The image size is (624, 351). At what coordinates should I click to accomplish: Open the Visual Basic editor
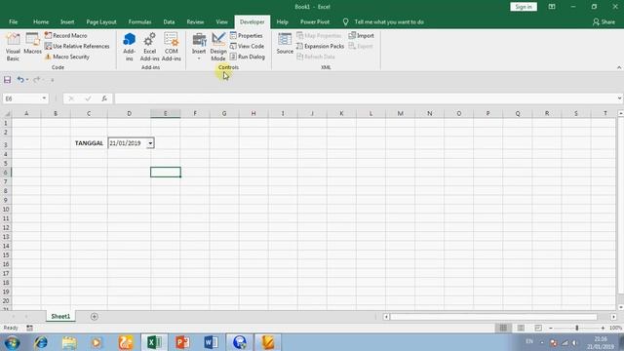point(13,47)
